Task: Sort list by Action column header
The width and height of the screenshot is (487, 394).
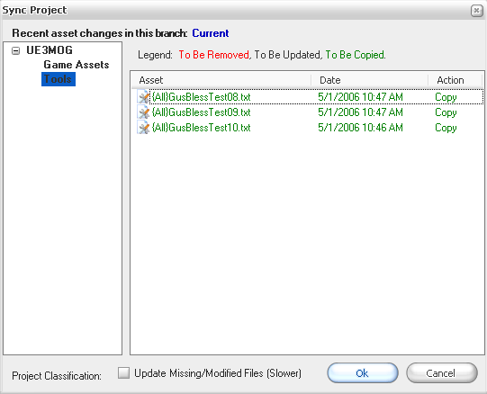Action: [455, 80]
